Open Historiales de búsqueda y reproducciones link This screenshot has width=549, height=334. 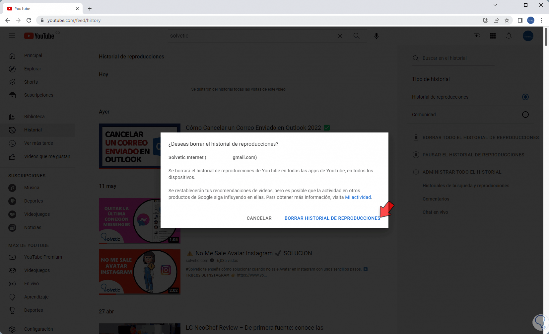click(x=466, y=186)
